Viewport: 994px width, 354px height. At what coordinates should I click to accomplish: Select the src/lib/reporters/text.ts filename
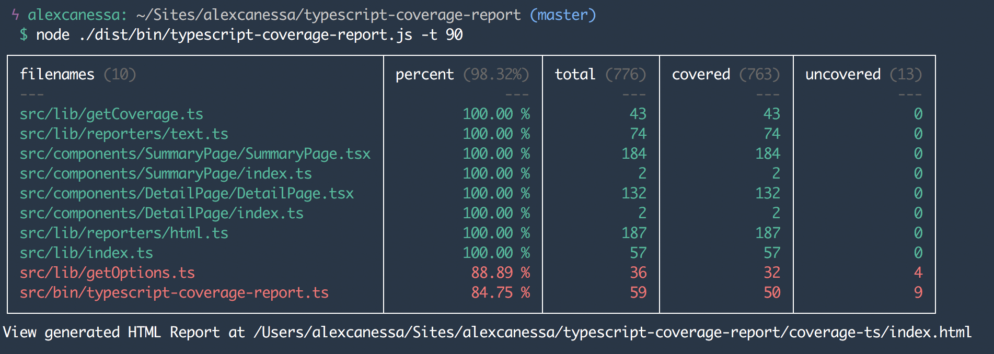pyautogui.click(x=124, y=134)
